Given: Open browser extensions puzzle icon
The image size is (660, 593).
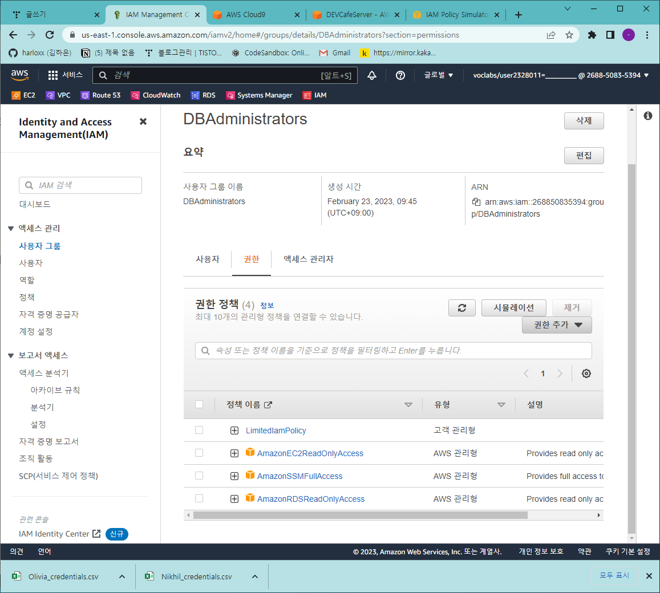Looking at the screenshot, I should point(592,35).
